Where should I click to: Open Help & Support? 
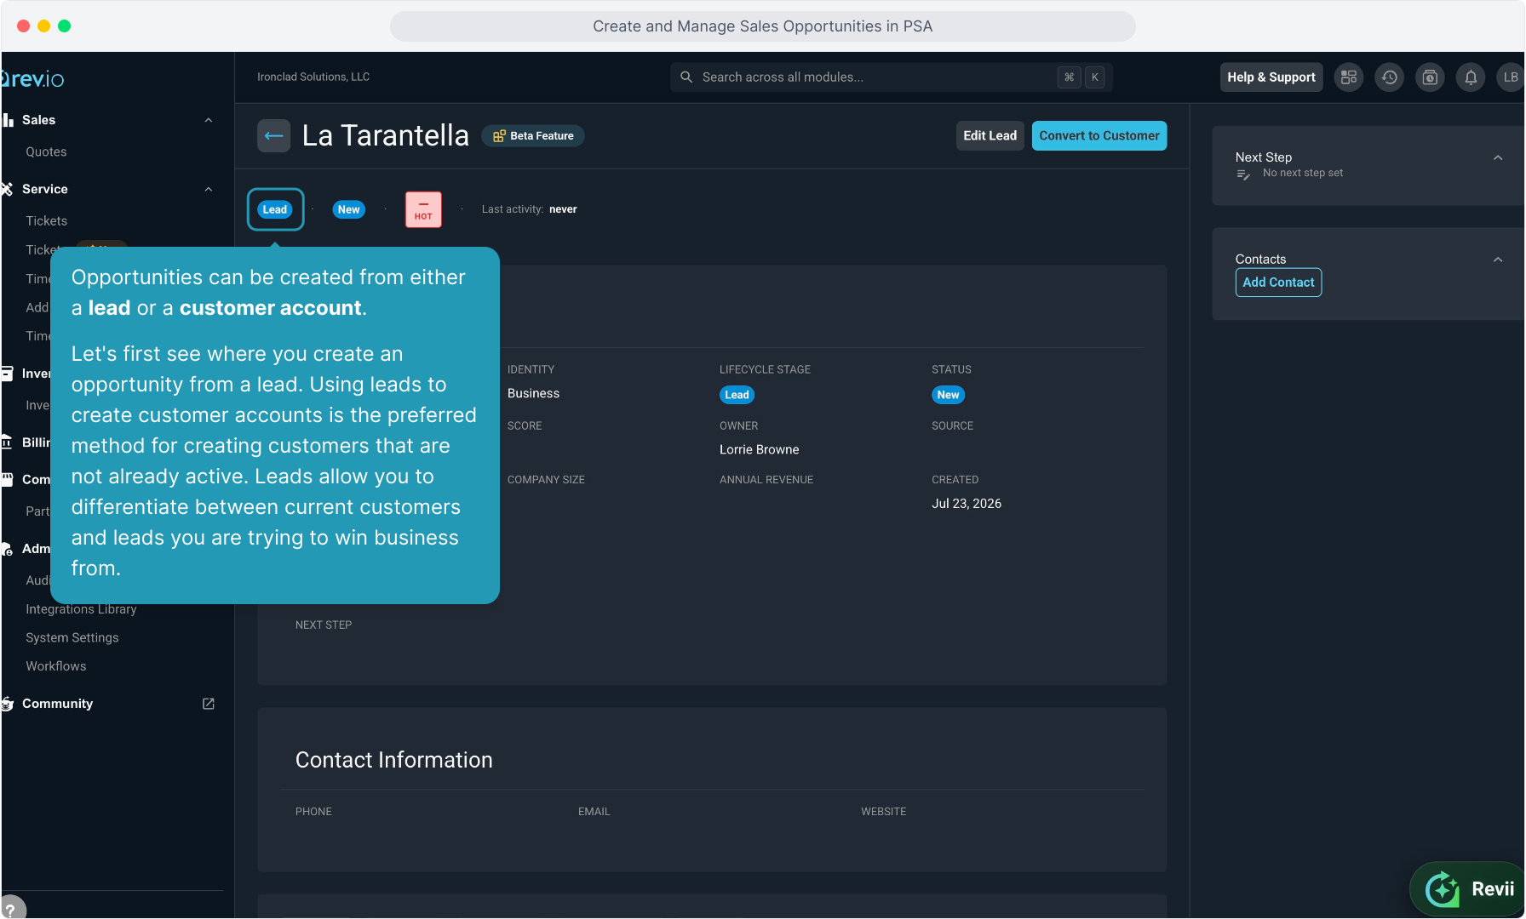coord(1271,77)
